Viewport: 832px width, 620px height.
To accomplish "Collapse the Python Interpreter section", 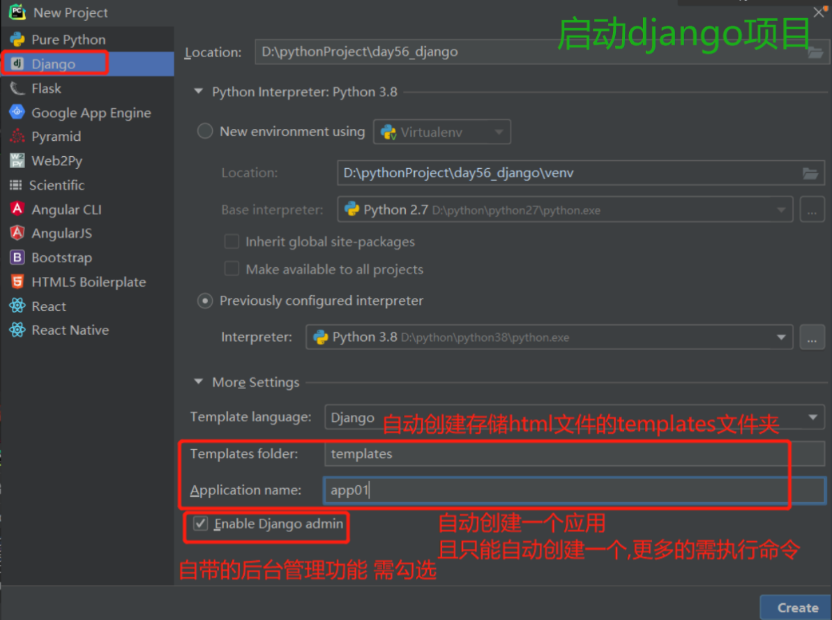I will 199,91.
